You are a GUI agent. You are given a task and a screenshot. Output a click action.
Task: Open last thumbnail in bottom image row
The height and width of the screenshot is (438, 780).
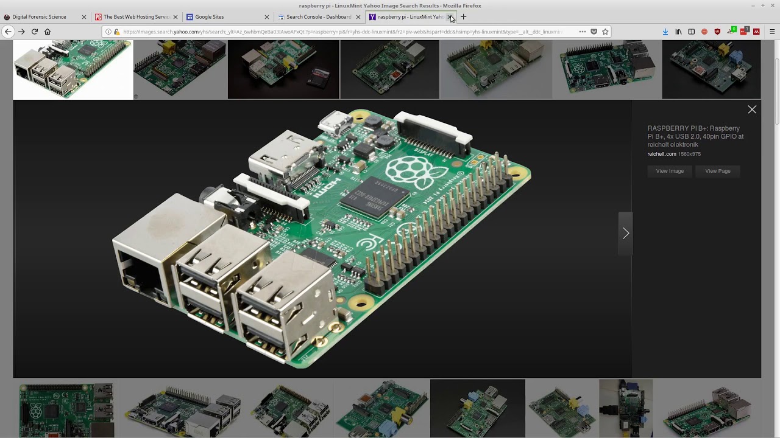point(707,409)
